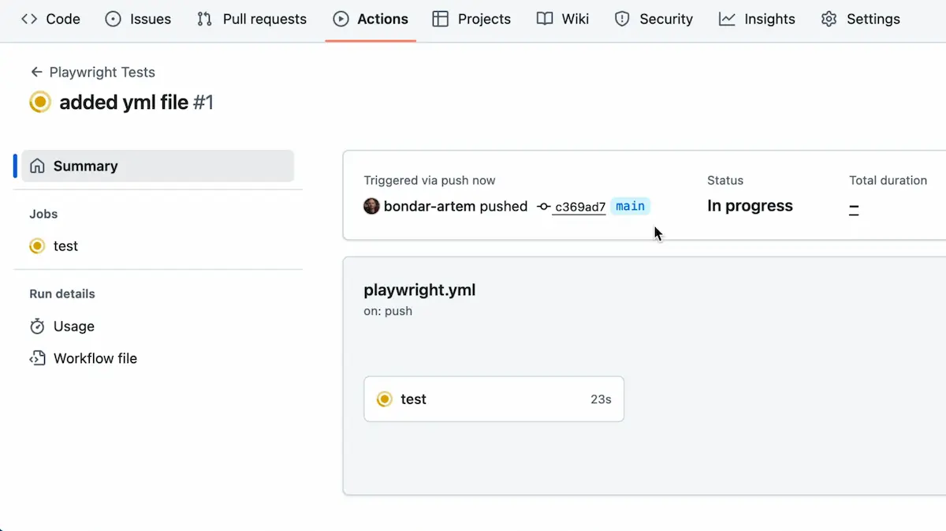
Task: Click the back arrow to Playwright Tests
Action: point(36,72)
